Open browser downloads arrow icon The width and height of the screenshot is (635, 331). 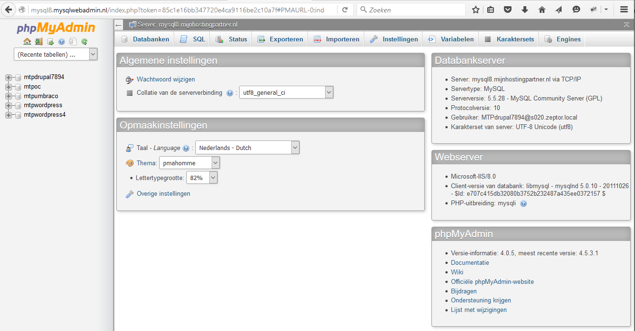click(525, 10)
